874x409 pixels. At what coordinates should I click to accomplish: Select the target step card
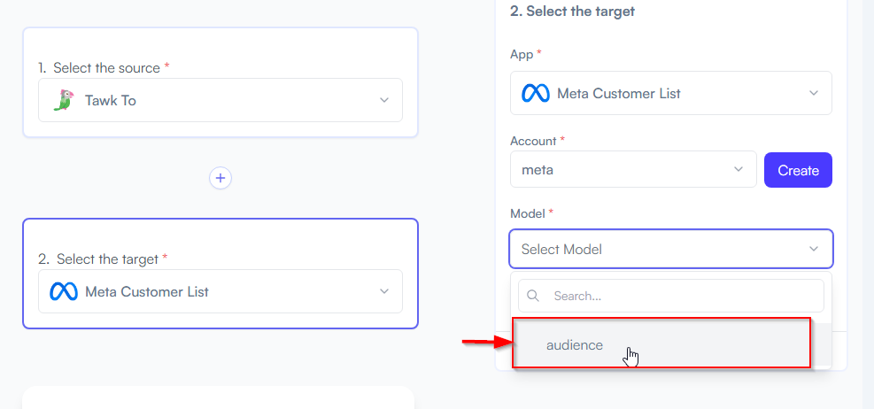point(220,273)
